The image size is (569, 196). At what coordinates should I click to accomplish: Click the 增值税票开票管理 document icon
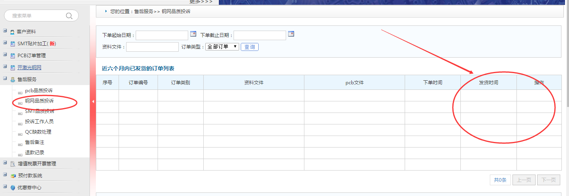(13, 164)
